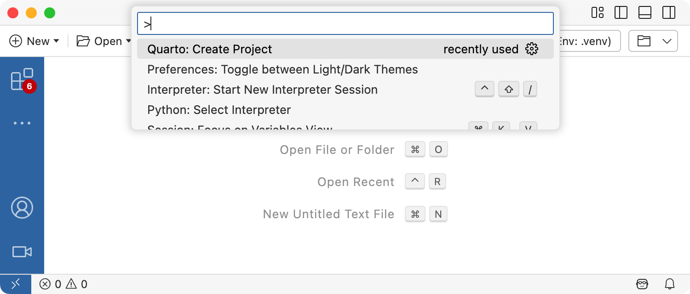Show errors and warnings count in status bar
690x294 pixels.
pyautogui.click(x=63, y=284)
